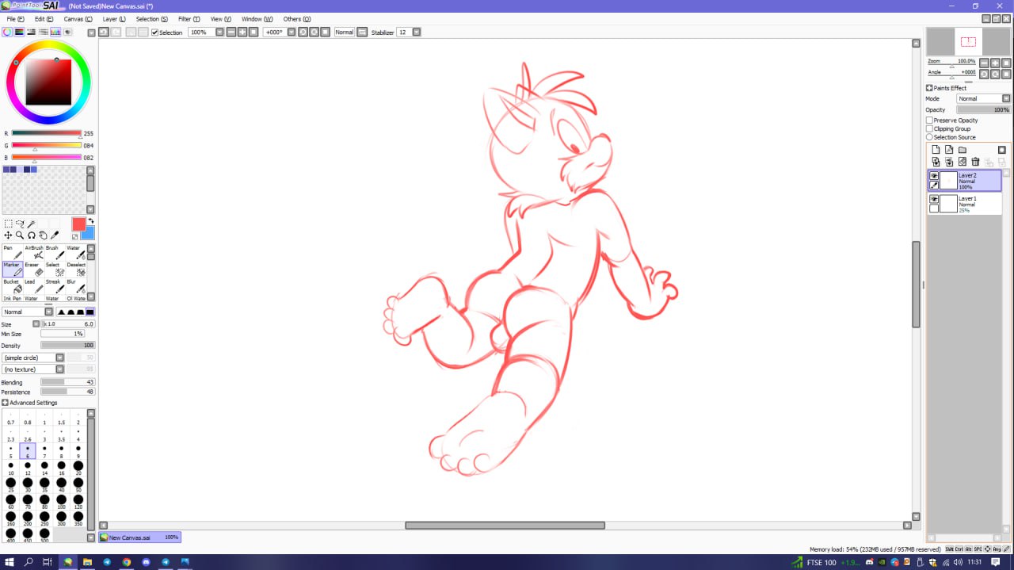Enable the Clipping Group checkbox
The height and width of the screenshot is (570, 1014).
pyautogui.click(x=929, y=128)
